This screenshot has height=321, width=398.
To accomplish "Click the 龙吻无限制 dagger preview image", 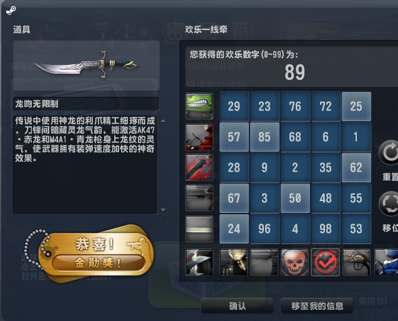I will (x=86, y=66).
